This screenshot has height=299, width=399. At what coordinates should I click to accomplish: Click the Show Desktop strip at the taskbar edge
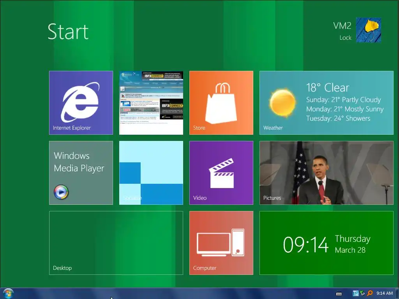pyautogui.click(x=397, y=294)
